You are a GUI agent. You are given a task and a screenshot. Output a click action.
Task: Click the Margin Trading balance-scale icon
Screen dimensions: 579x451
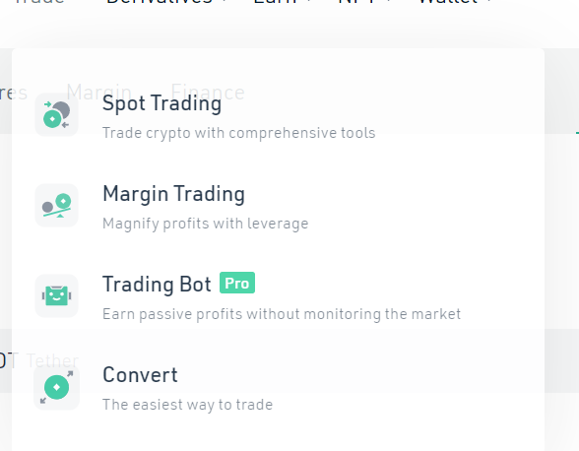56,206
